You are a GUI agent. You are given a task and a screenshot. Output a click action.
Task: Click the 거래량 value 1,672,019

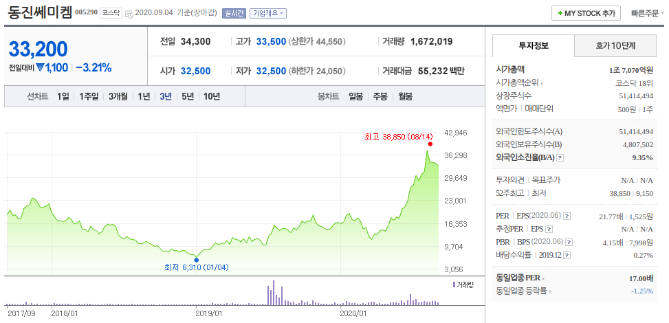click(x=431, y=42)
